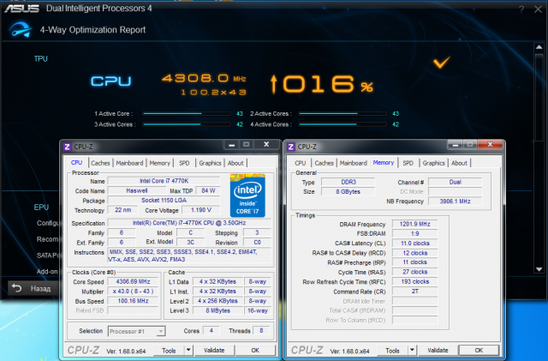Screen dimensions: 548x361
Task: Click the orange TPU checkmark icon
Action: click(x=441, y=63)
